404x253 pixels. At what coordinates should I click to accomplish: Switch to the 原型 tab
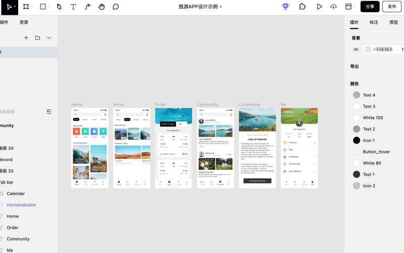tap(393, 22)
